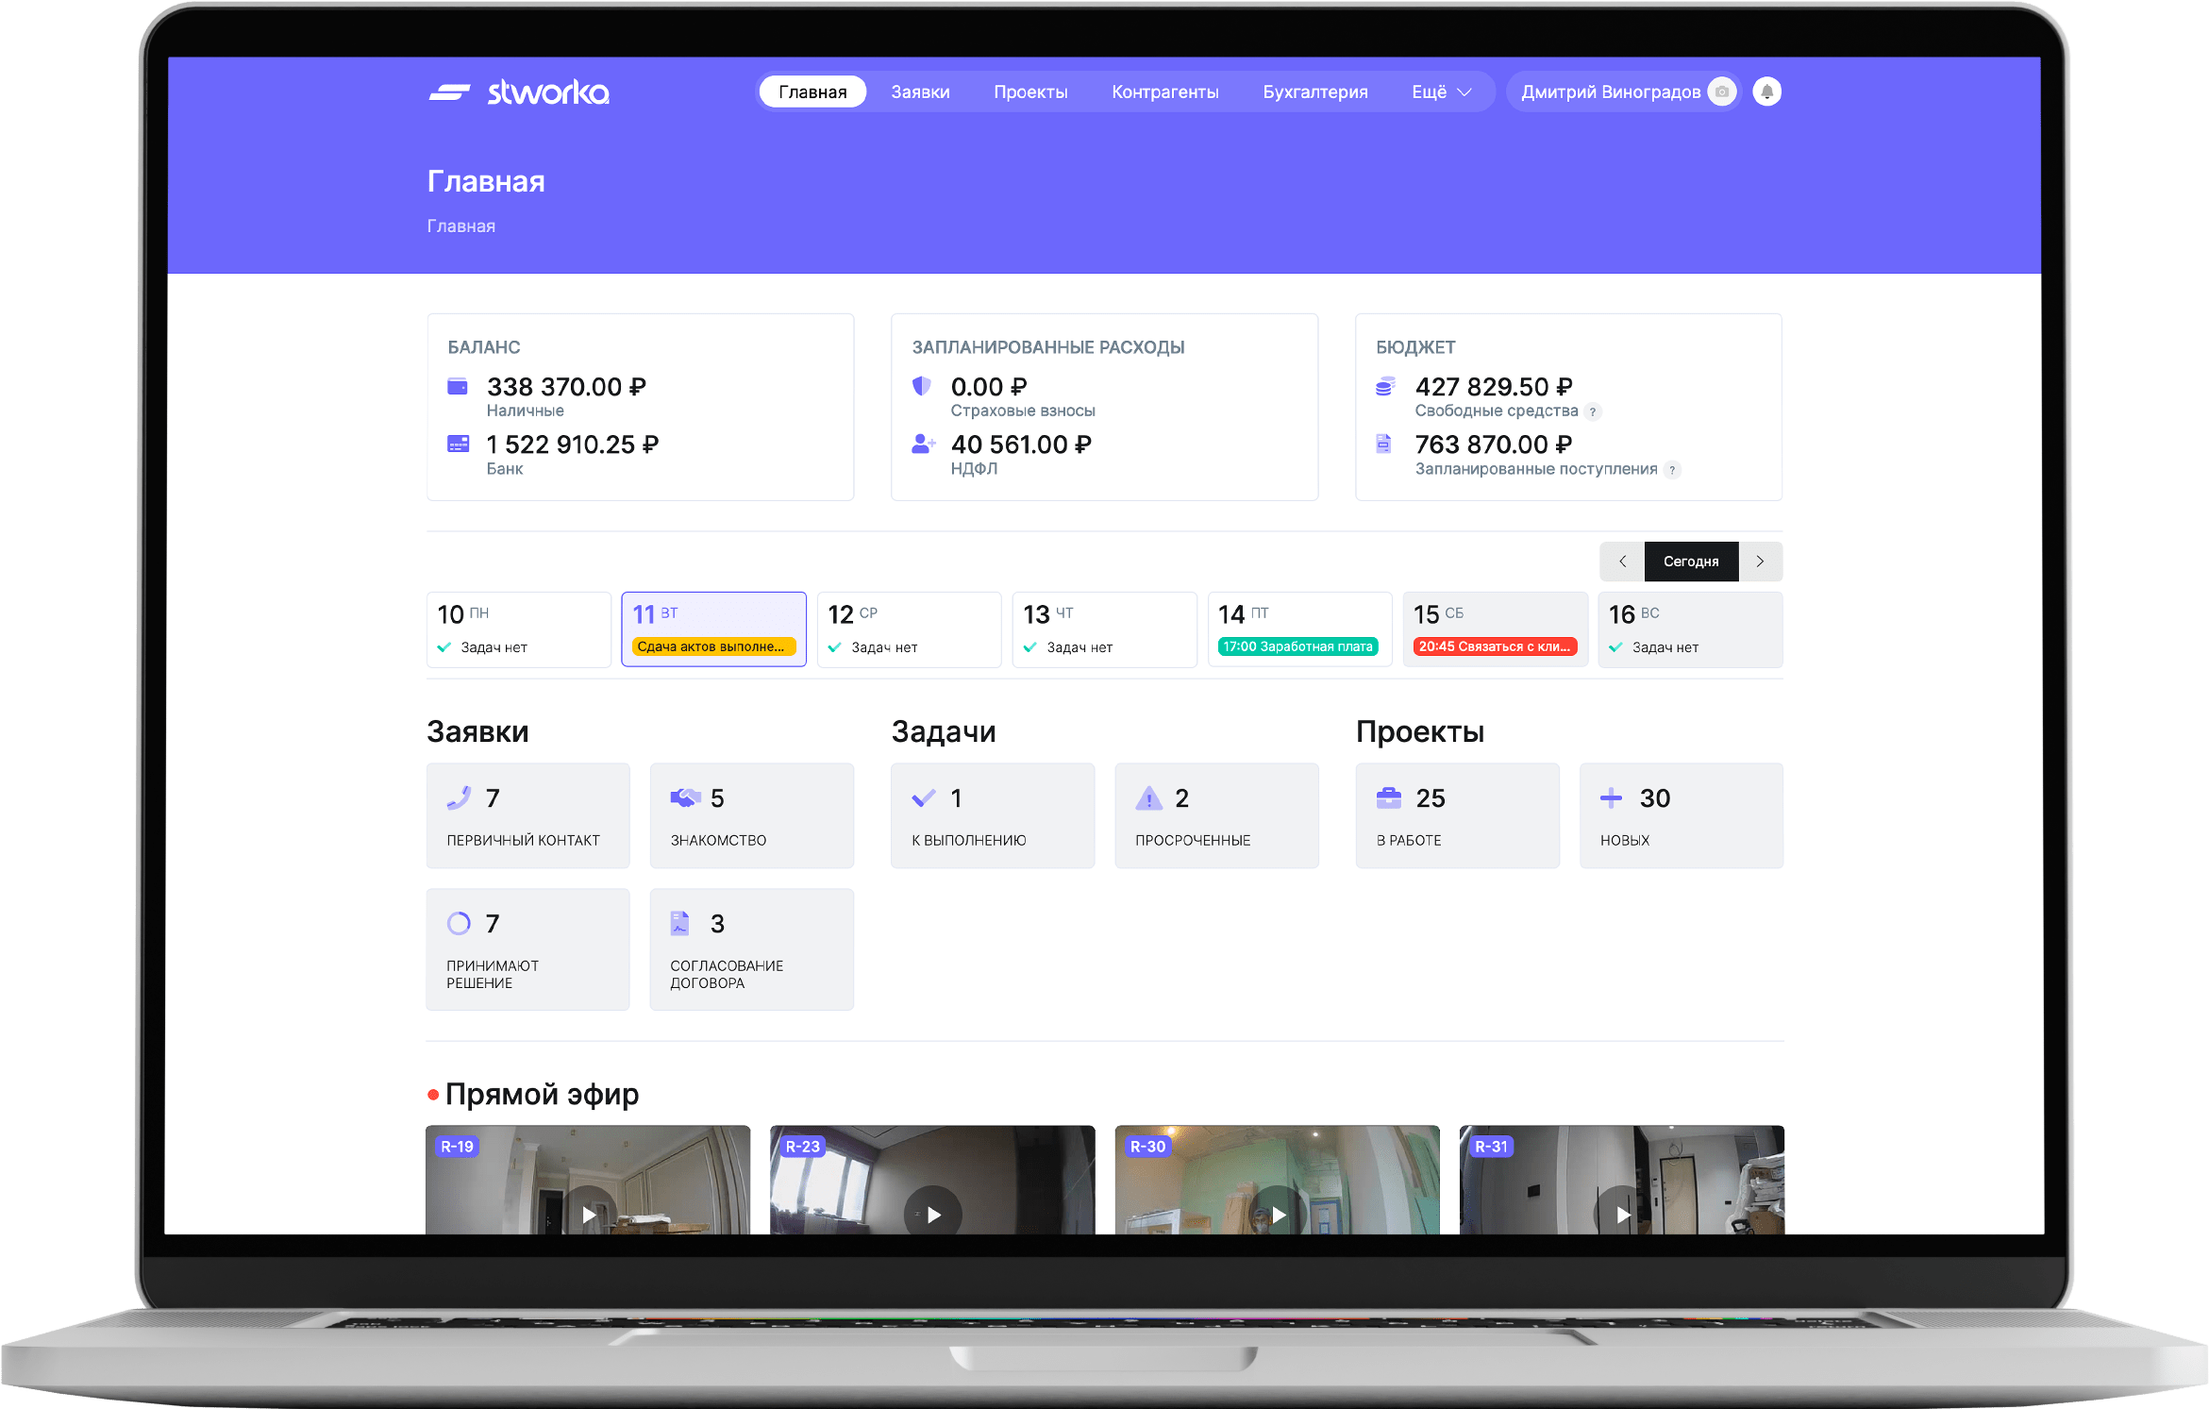Play the R-23 live stream
The image size is (2209, 1409).
point(932,1214)
